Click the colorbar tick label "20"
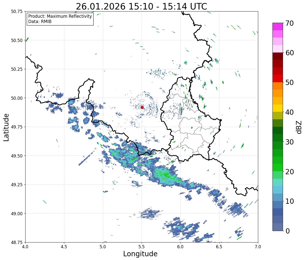This screenshot has width=305, height=260. pos(289,172)
